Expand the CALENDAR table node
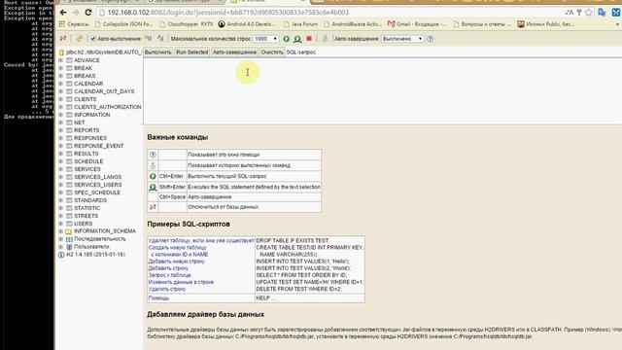Viewport: 622px width, 350px height. pos(60,84)
